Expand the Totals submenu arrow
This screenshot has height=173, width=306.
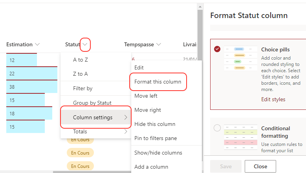126,131
